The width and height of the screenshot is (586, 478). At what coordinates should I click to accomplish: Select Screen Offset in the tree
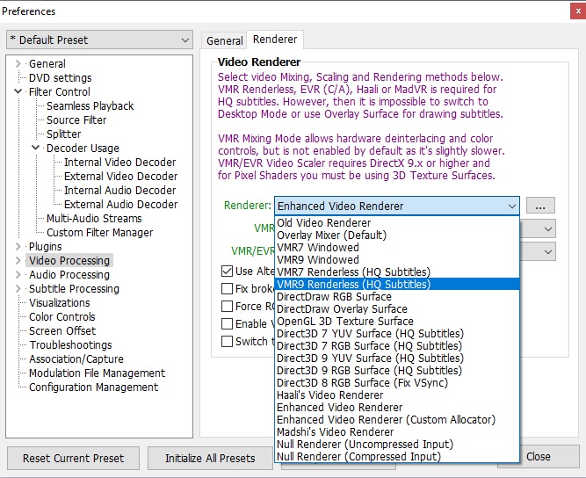point(62,330)
